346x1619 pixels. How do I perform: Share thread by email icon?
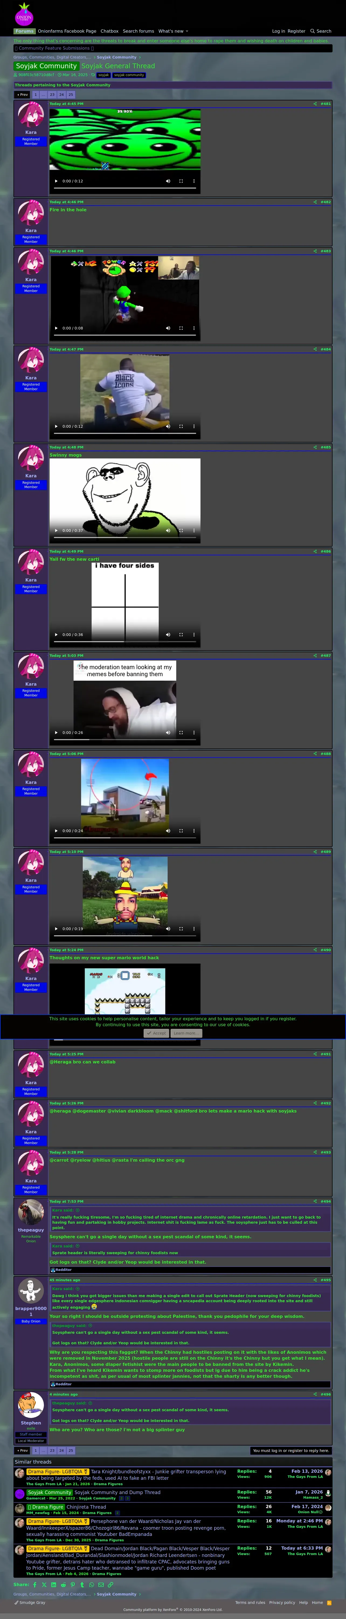[x=101, y=1584]
